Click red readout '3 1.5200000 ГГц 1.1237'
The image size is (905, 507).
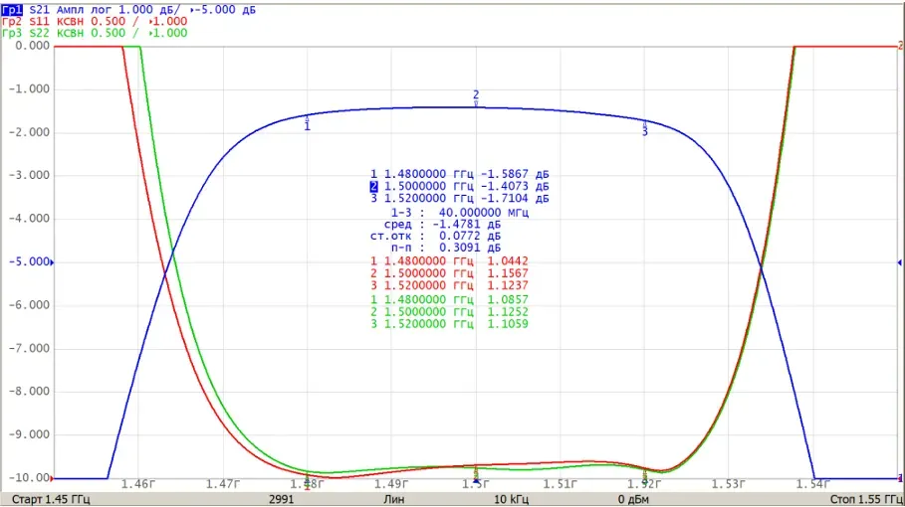click(x=449, y=285)
